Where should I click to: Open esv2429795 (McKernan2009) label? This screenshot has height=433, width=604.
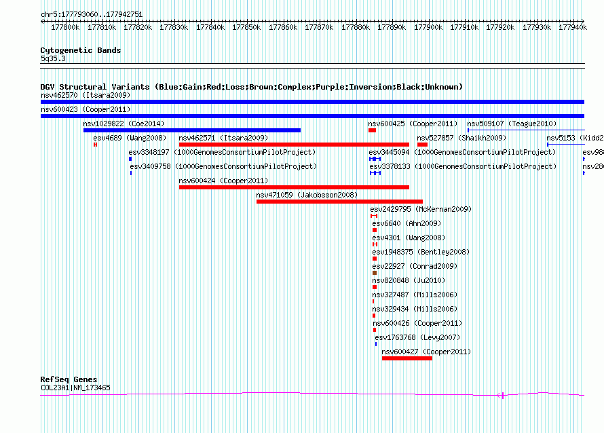tap(421, 209)
